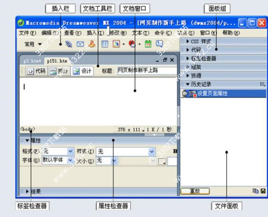Insert the date using the calendar icon
The width and height of the screenshot is (268, 217).
click(148, 44)
